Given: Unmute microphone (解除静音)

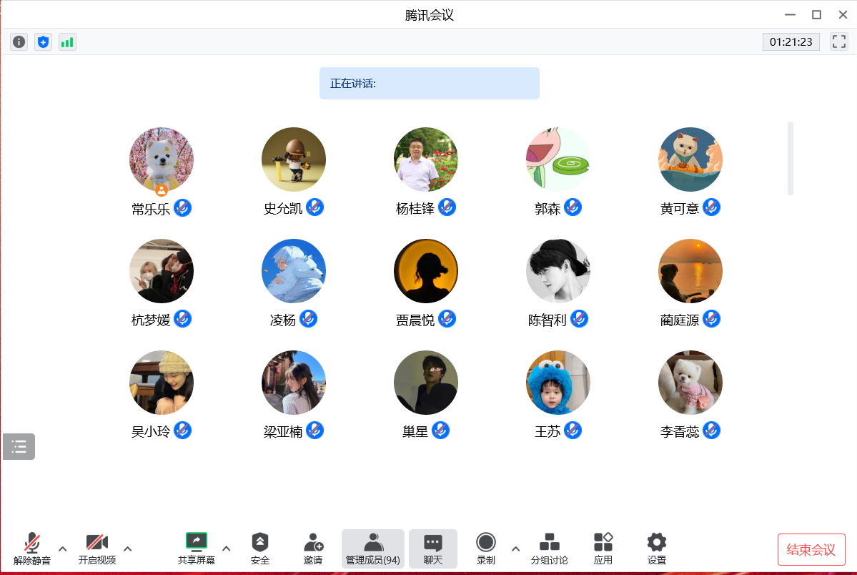Looking at the screenshot, I should tap(32, 549).
